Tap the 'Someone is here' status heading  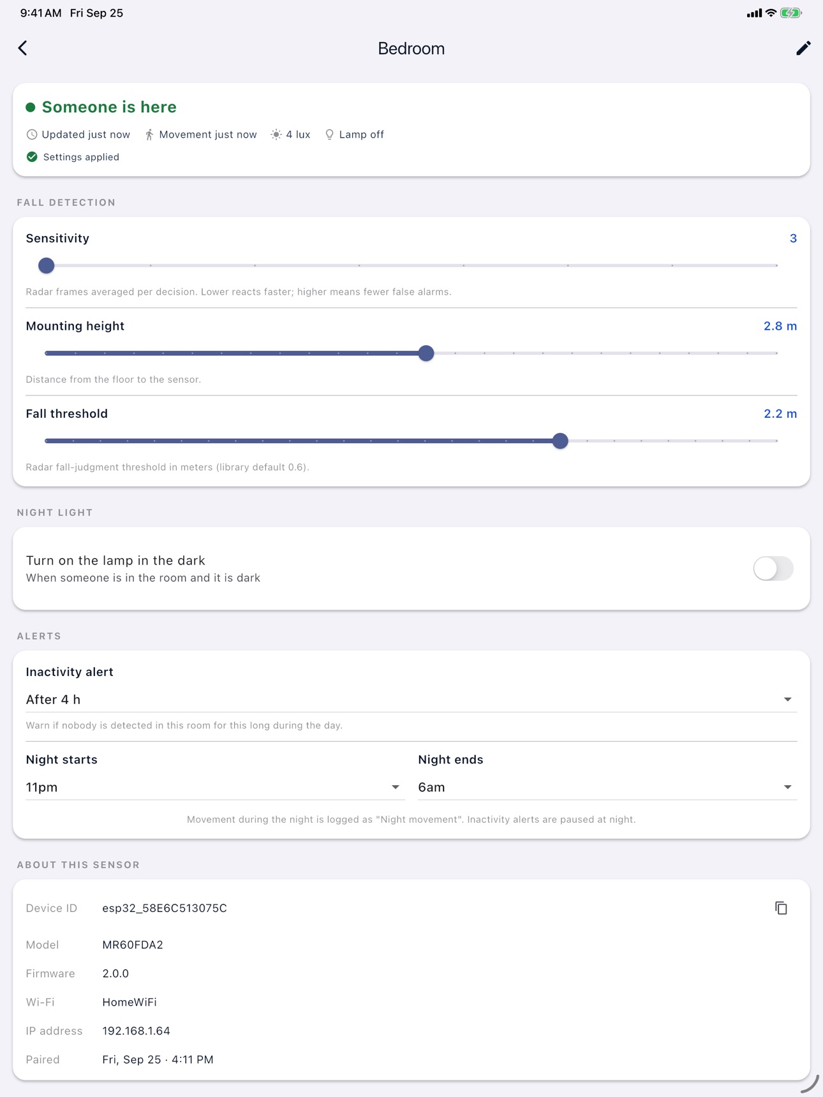109,107
